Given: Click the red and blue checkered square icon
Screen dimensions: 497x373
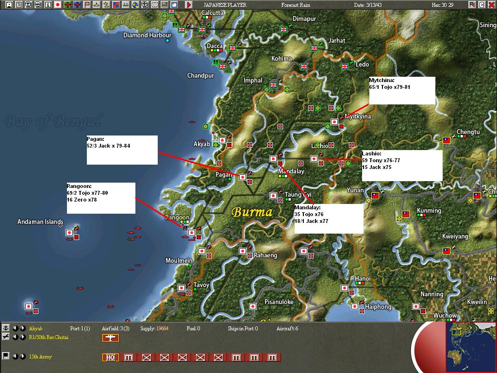Looking at the screenshot, I should point(116,4).
